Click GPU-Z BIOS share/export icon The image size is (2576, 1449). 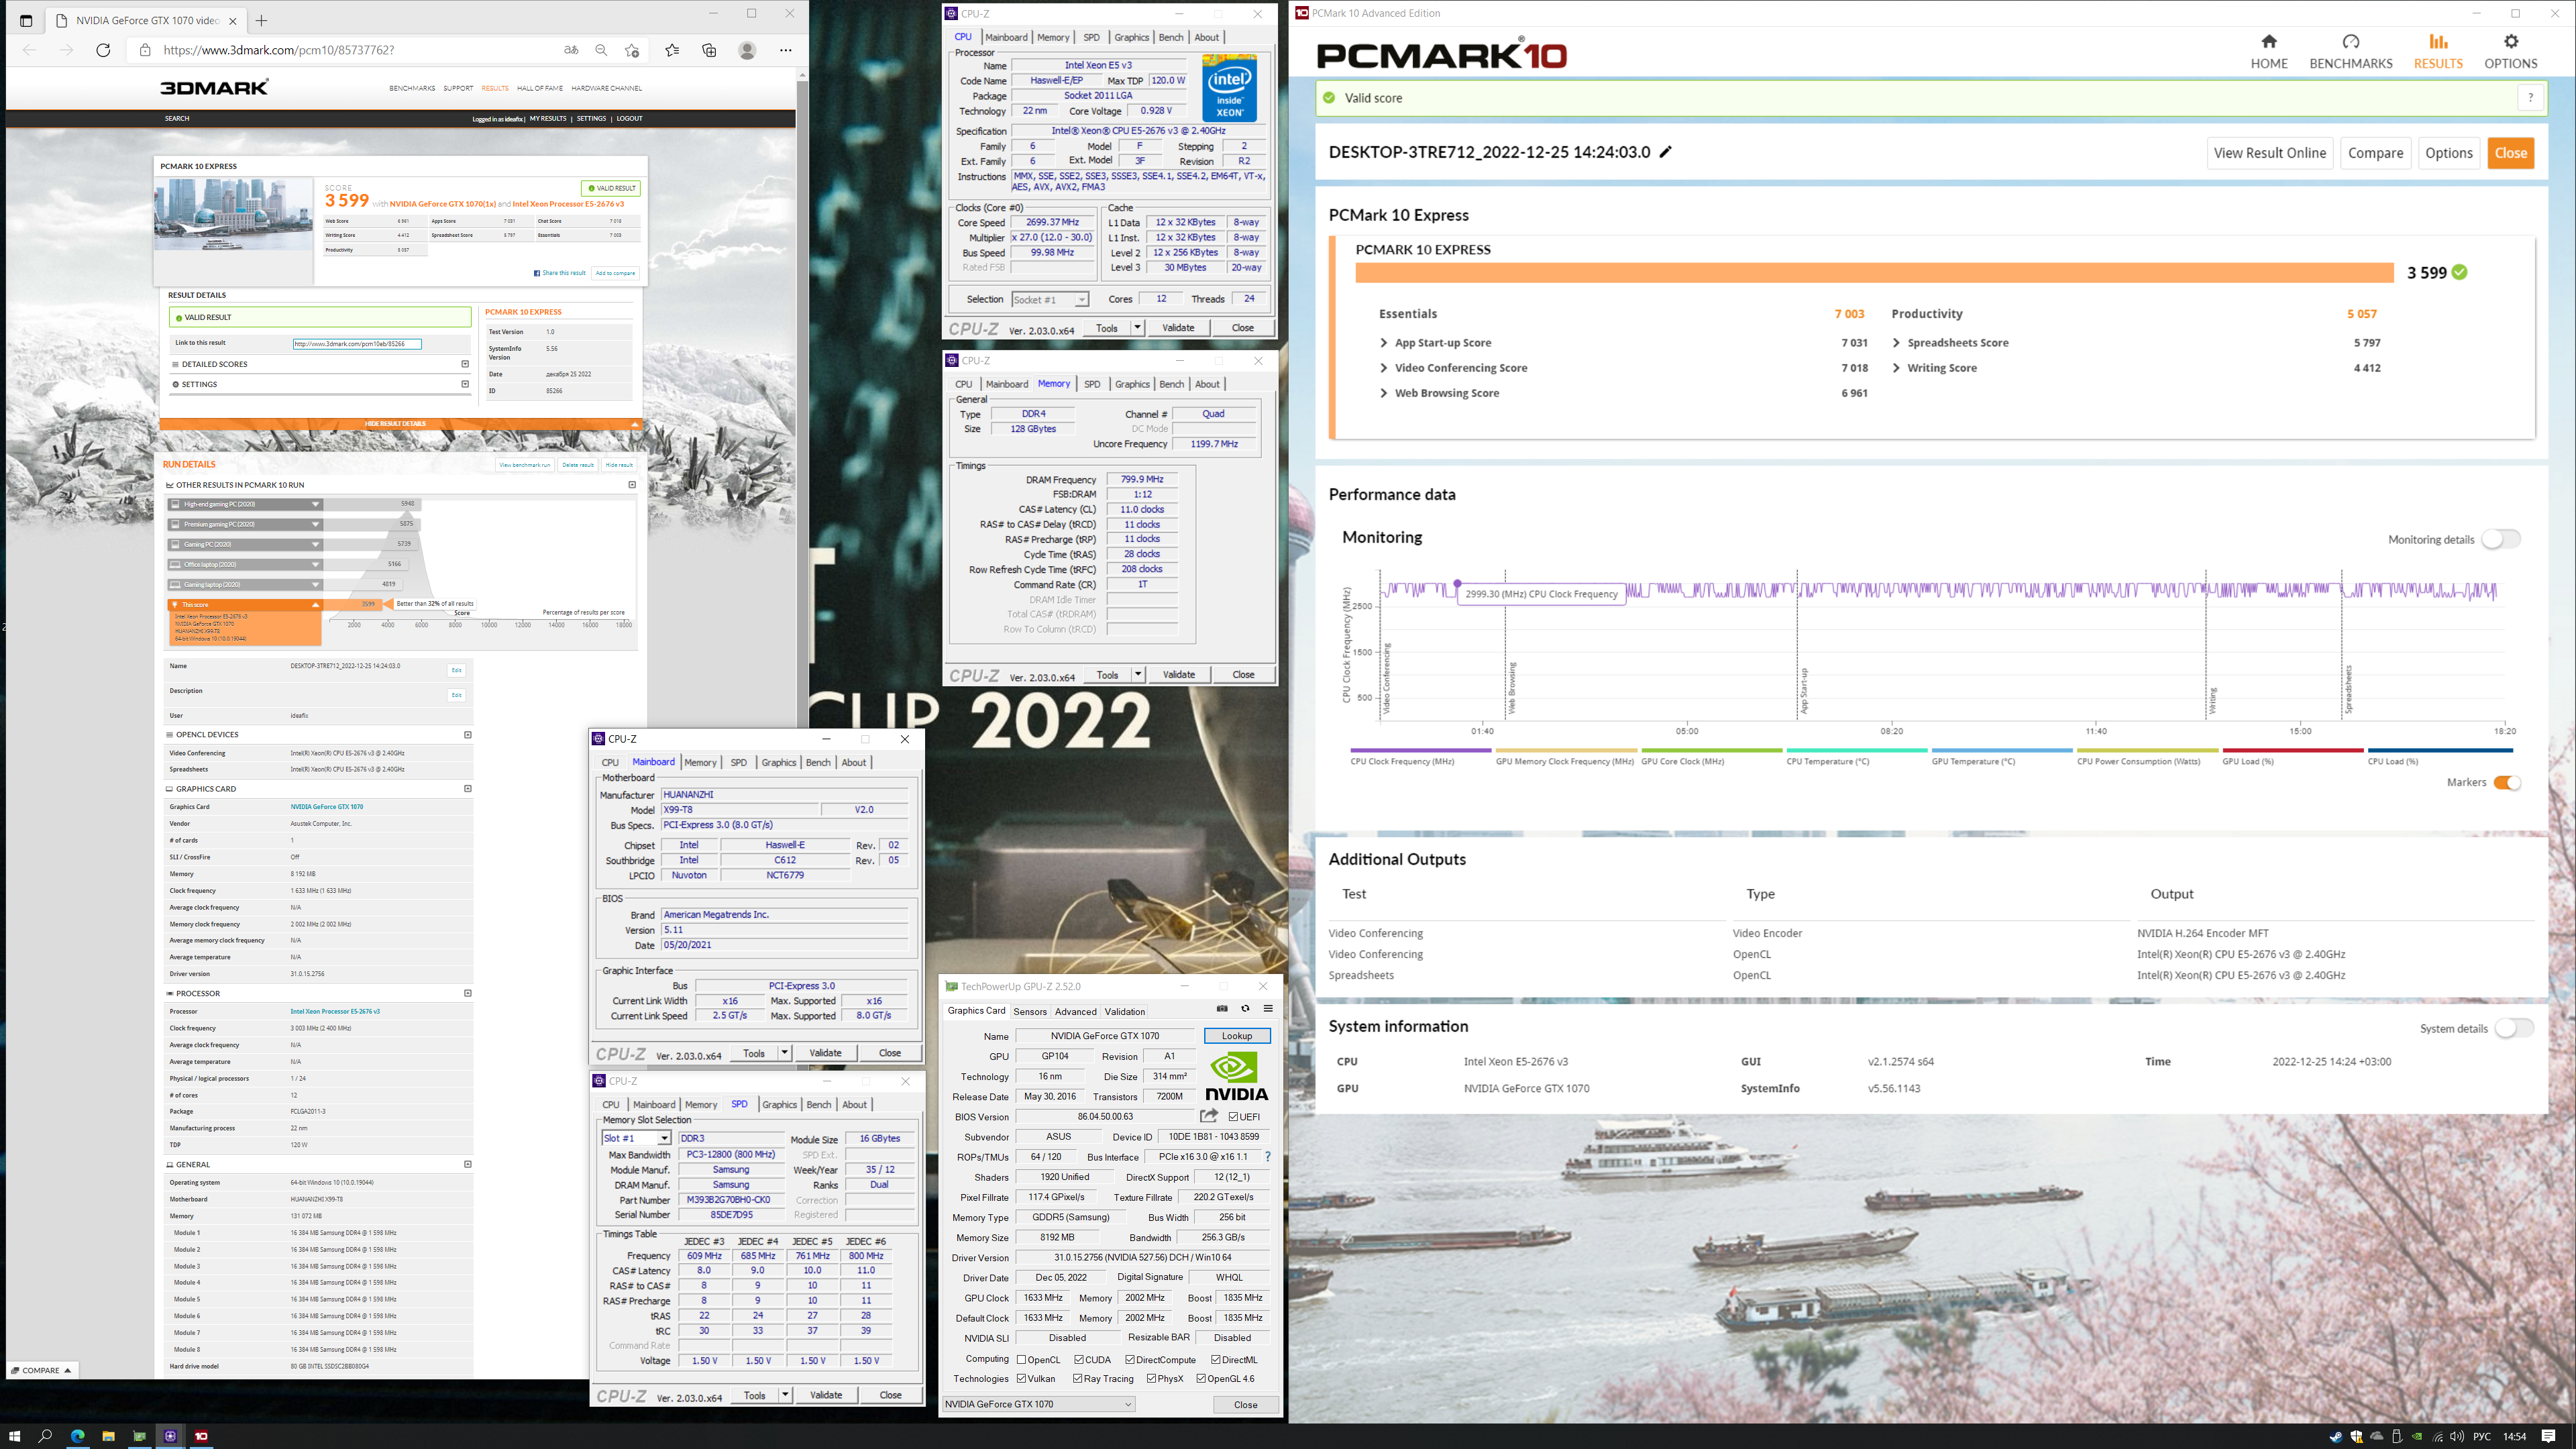tap(1209, 1116)
